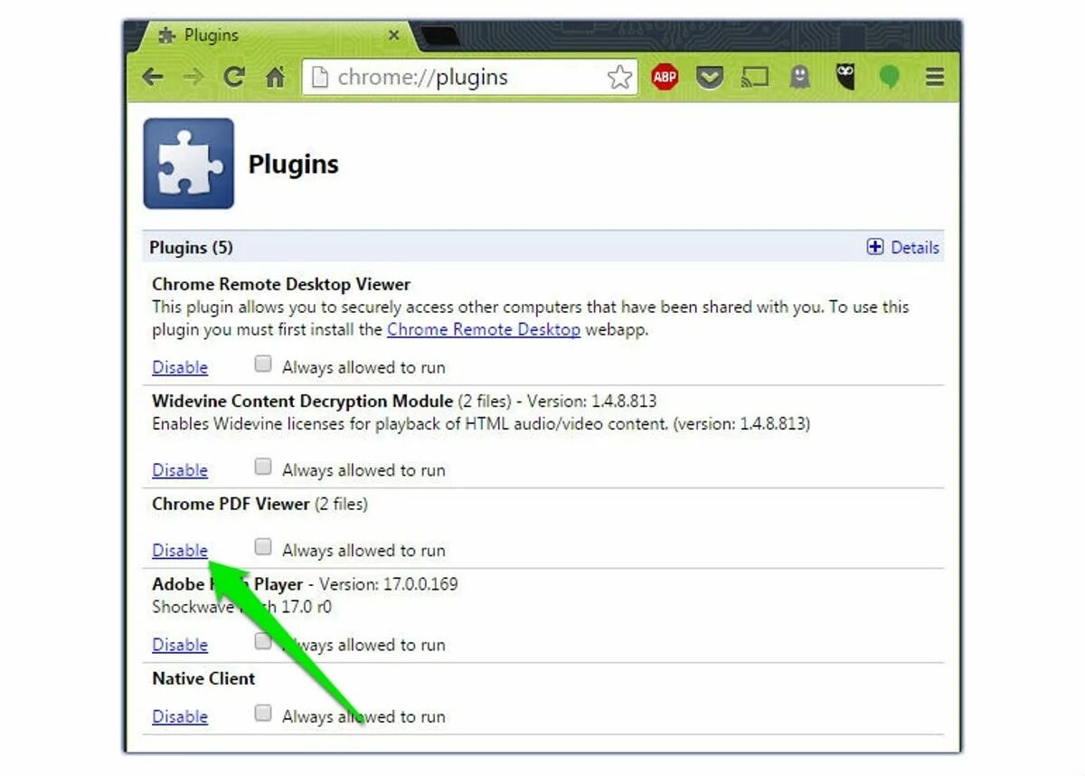Check Always allowed to run for Native Client
This screenshot has height=776, width=1085.
coord(263,713)
